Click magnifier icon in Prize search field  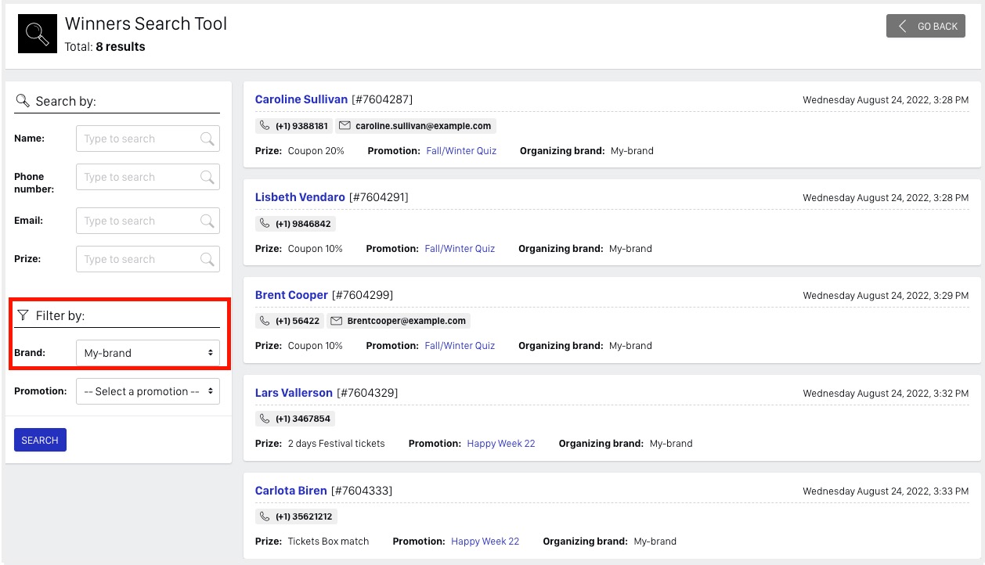coord(207,259)
